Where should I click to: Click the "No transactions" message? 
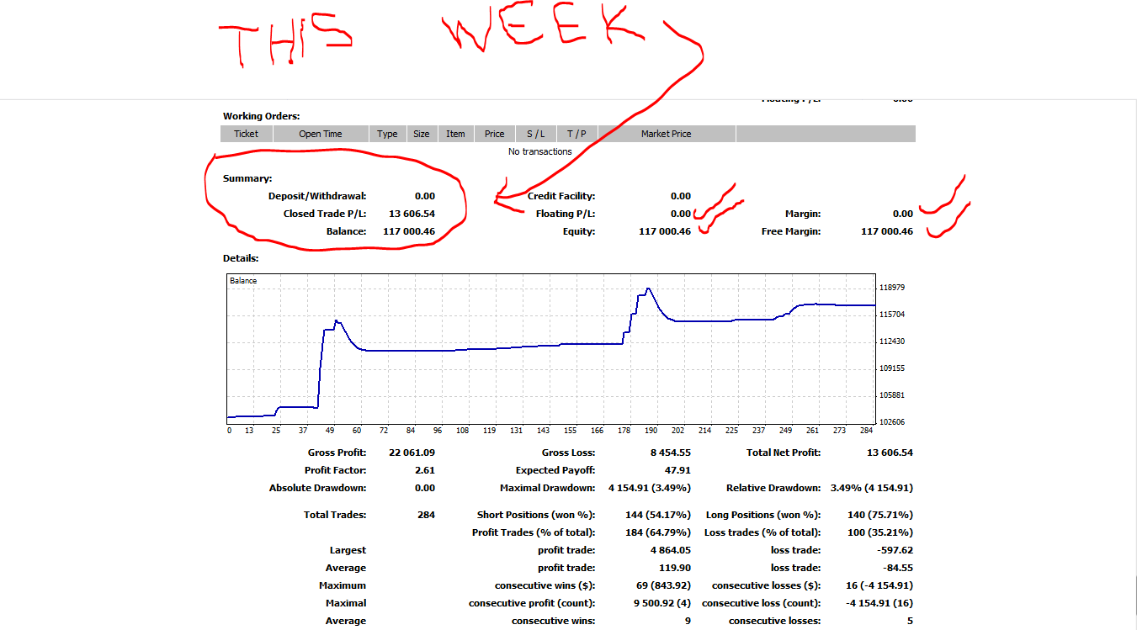click(540, 151)
